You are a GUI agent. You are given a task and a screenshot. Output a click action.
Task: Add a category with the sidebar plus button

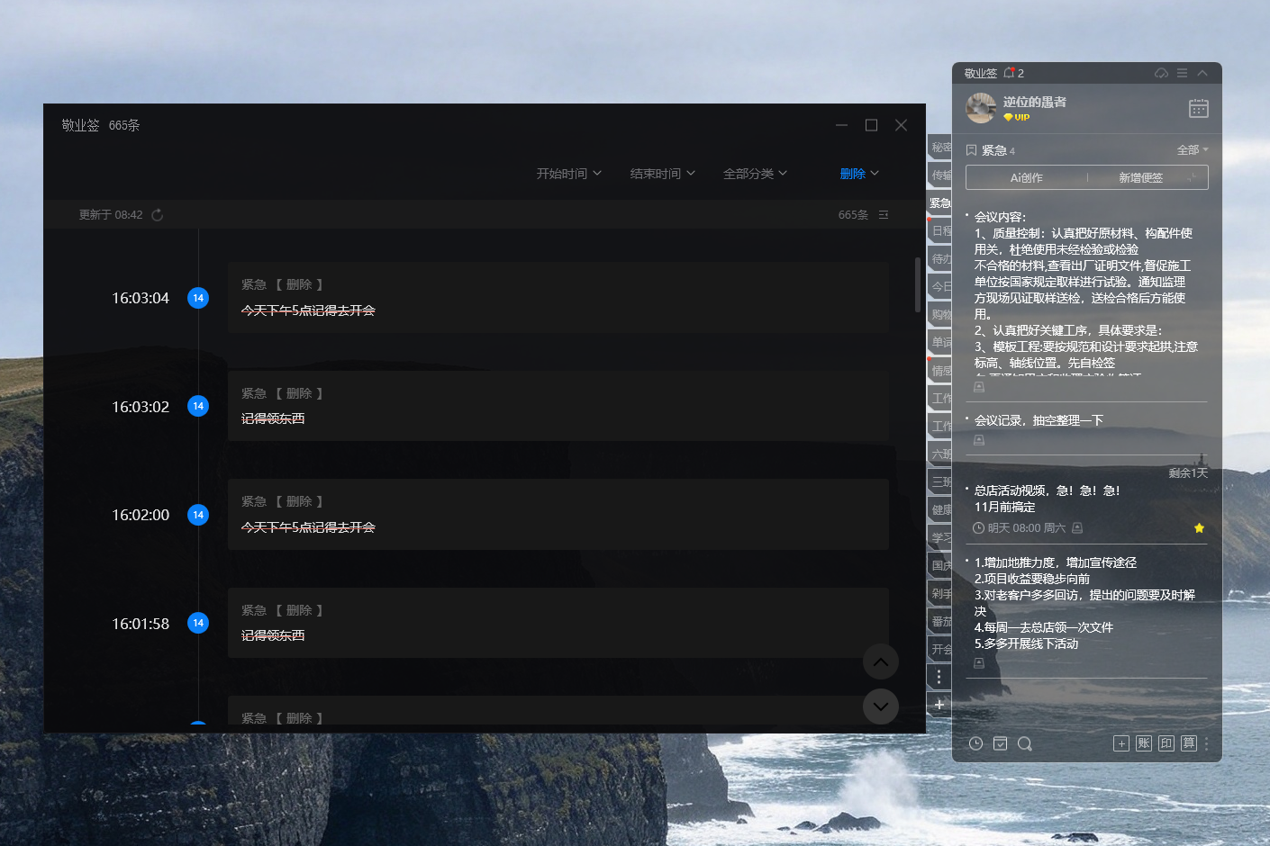tap(939, 705)
